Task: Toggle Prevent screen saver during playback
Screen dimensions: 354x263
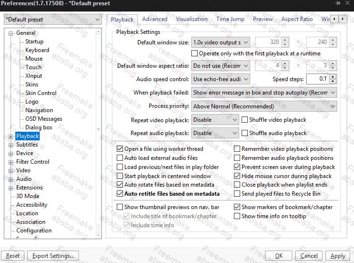Action: pos(237,167)
